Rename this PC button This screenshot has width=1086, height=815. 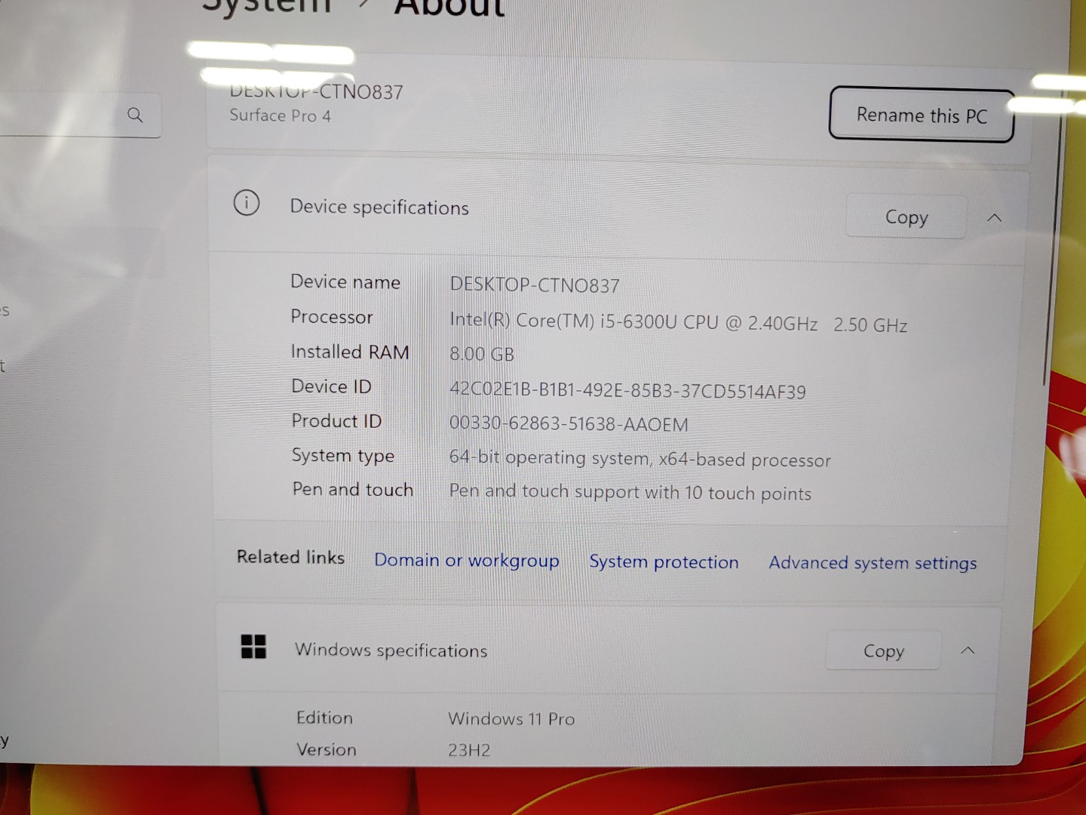(x=922, y=115)
